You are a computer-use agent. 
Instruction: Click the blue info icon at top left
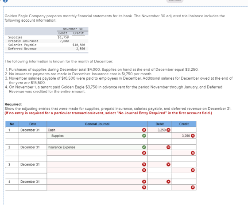[5, 1]
